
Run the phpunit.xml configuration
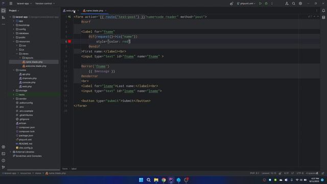260,4
